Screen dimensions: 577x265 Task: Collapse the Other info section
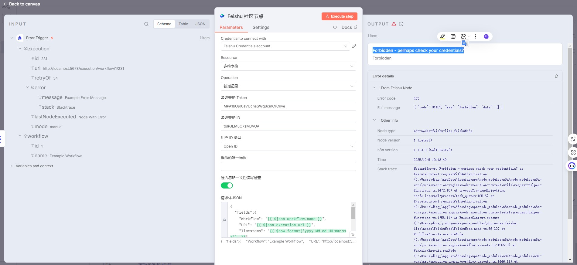pos(374,120)
